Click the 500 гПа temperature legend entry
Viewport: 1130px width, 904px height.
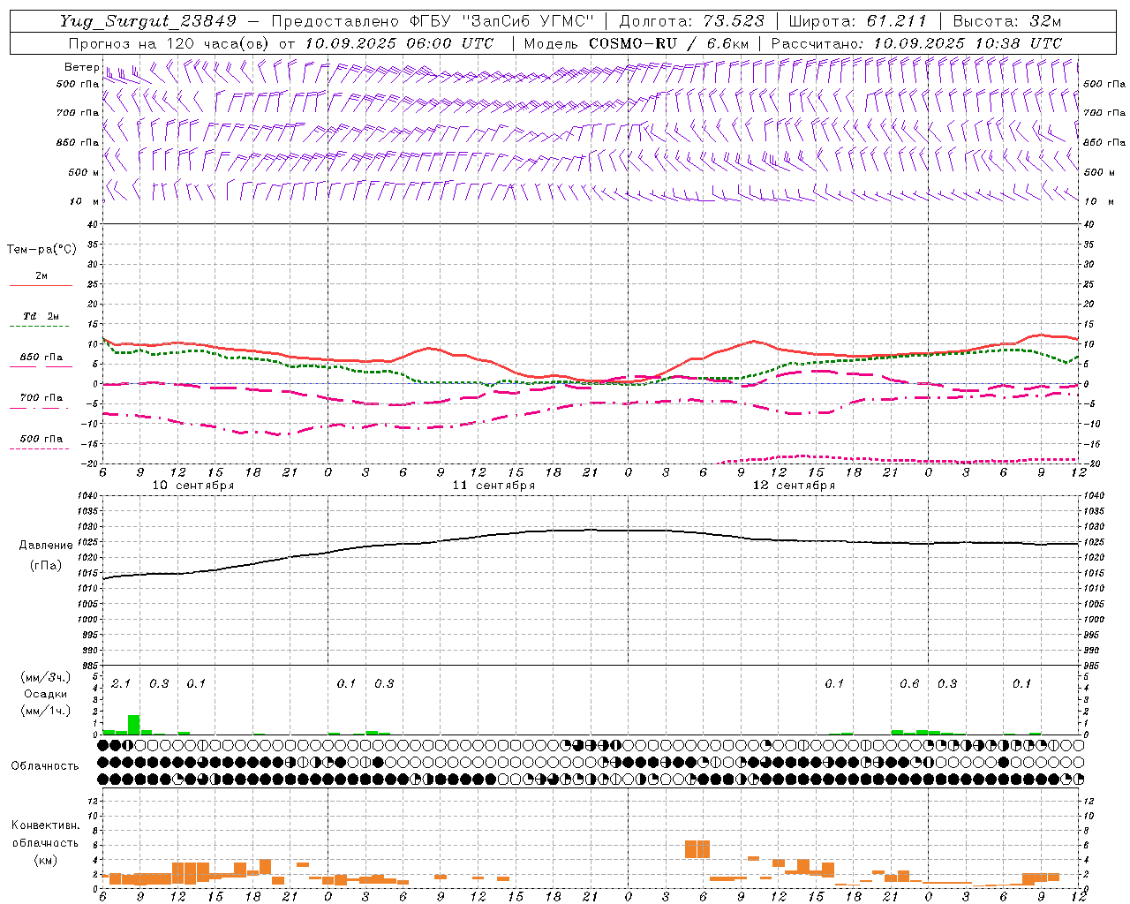pyautogui.click(x=41, y=439)
